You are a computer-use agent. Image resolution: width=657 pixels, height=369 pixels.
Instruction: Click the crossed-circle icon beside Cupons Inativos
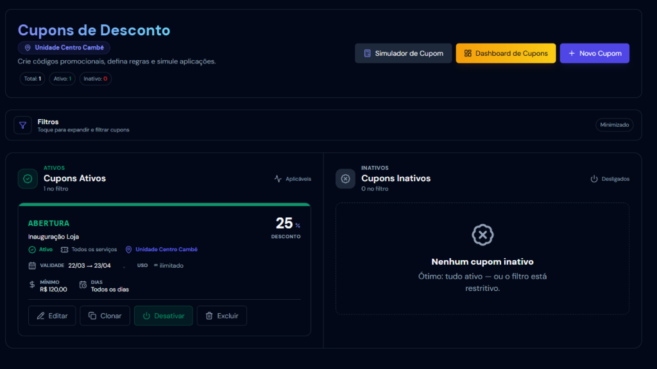[345, 179]
